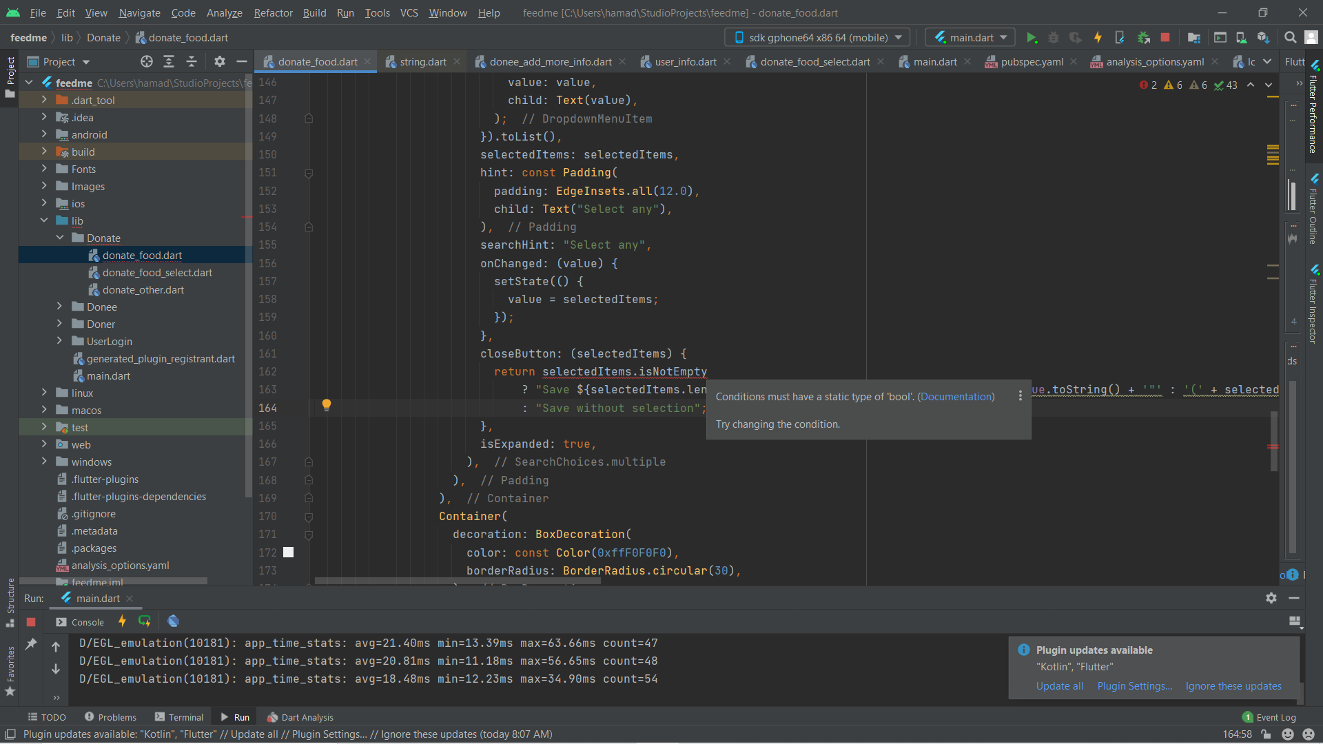Expand the Donee folder
Image resolution: width=1323 pixels, height=744 pixels.
point(60,307)
